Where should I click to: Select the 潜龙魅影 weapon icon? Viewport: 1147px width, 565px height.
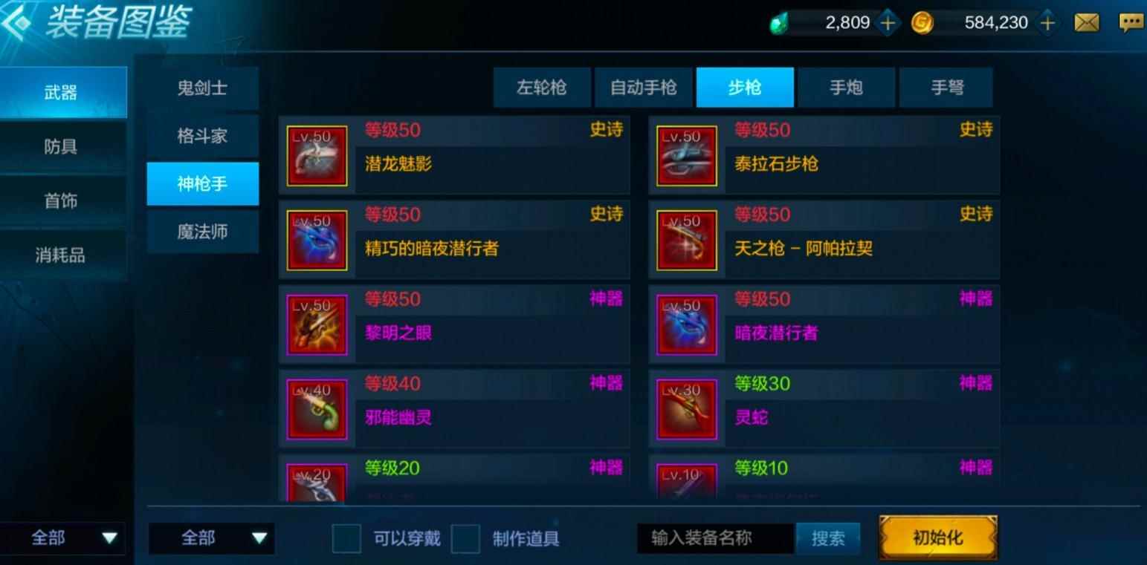[x=317, y=156]
